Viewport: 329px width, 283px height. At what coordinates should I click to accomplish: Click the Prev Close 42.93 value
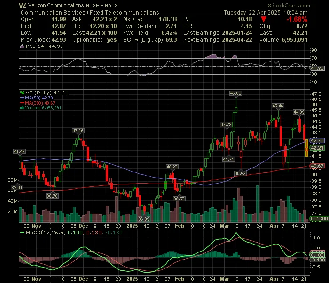59,40
